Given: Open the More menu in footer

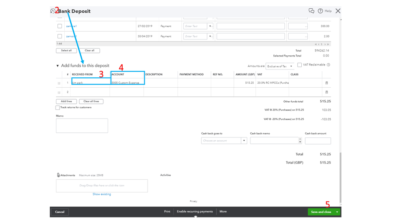Looking at the screenshot, I should [x=223, y=211].
